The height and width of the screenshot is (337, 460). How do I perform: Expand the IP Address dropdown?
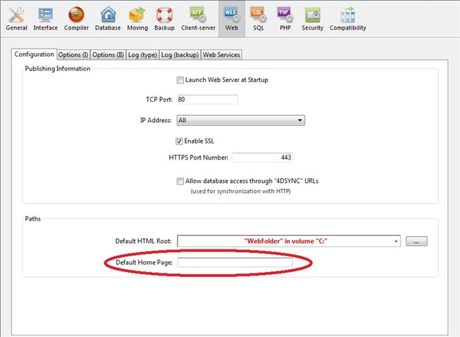point(300,120)
